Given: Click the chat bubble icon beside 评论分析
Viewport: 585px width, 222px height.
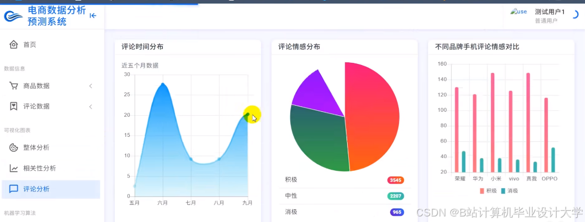Looking at the screenshot, I should pos(13,189).
